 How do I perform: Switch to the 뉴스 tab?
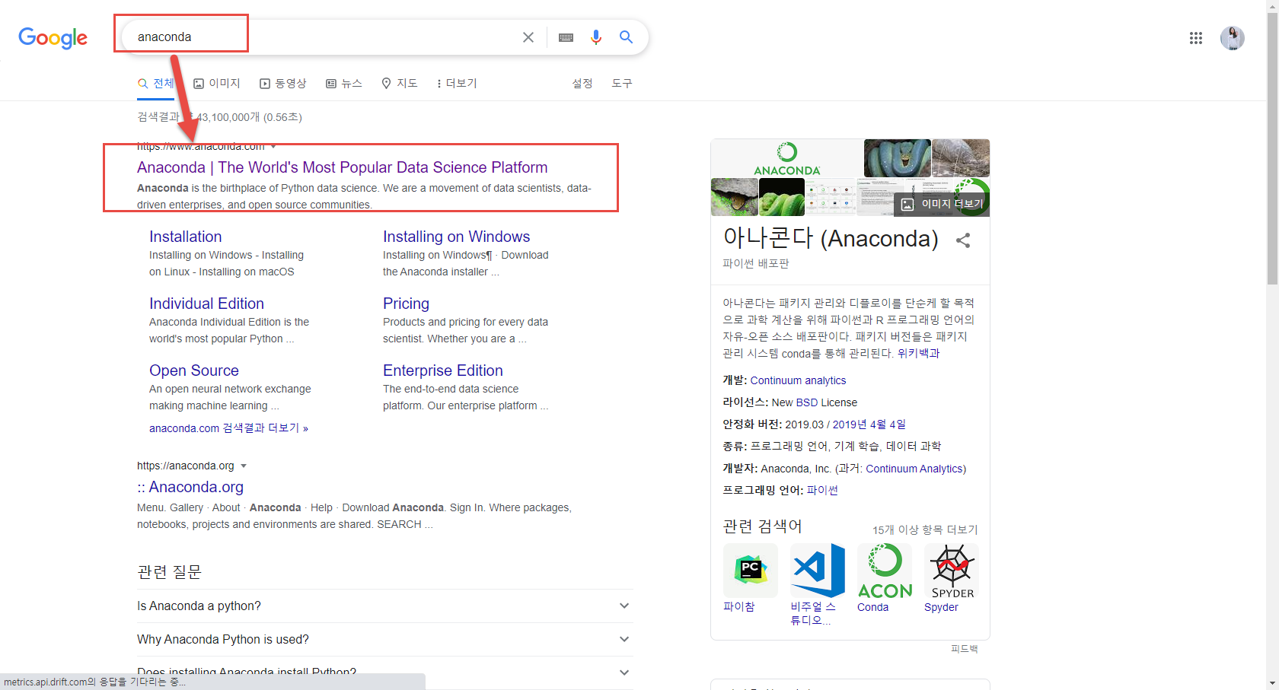344,83
